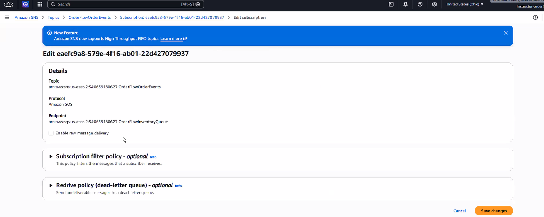
Task: Expand the Redrive policy dead-letter queue section
Action: click(x=51, y=185)
